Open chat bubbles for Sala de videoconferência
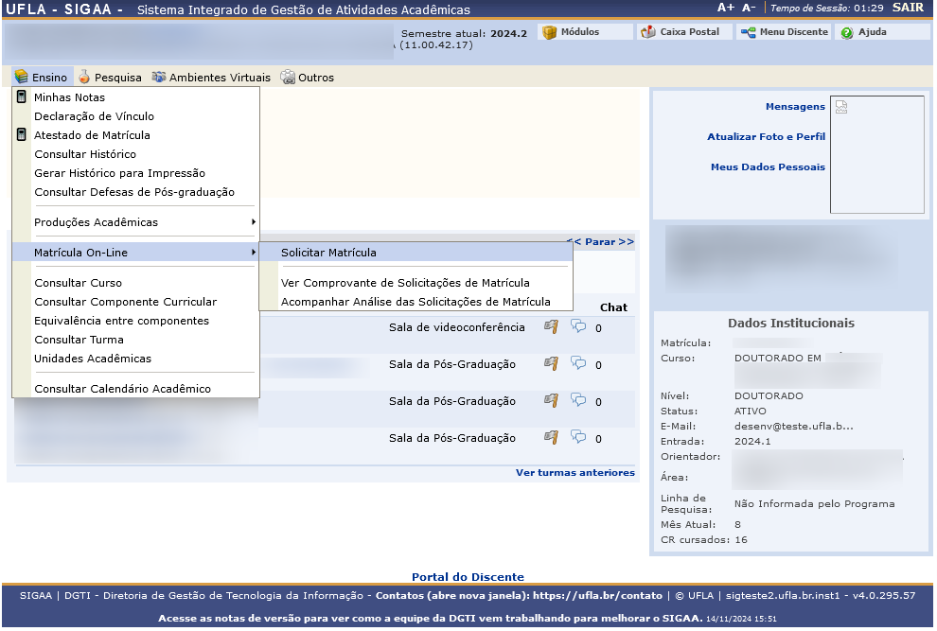937x631 pixels. tap(580, 326)
